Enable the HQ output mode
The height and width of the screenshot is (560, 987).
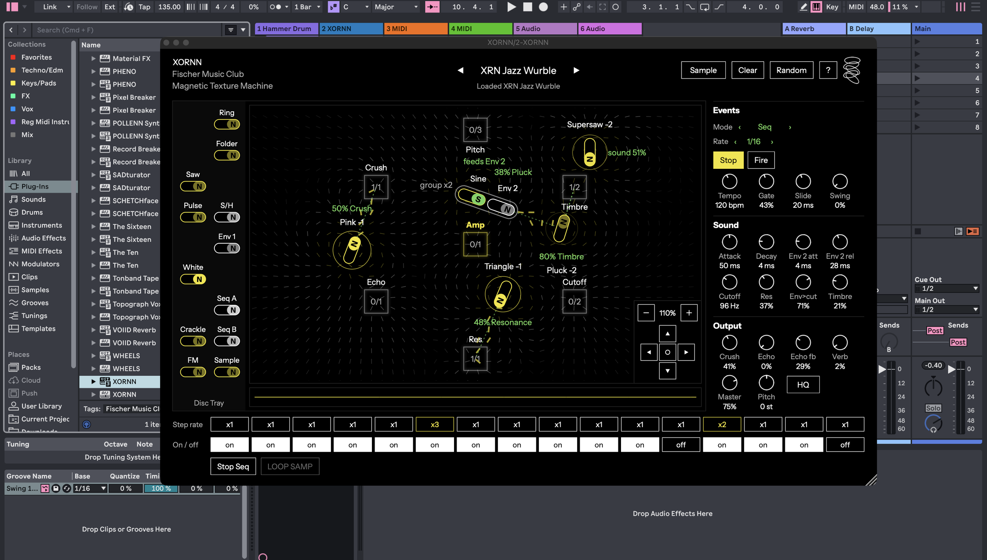803,385
